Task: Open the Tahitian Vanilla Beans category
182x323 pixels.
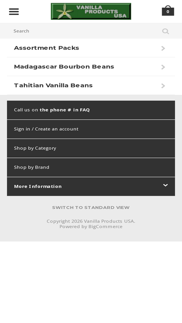Action: pos(91,86)
